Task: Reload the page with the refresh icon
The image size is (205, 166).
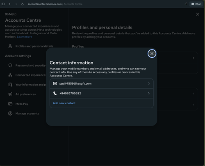Action: (x=23, y=4)
